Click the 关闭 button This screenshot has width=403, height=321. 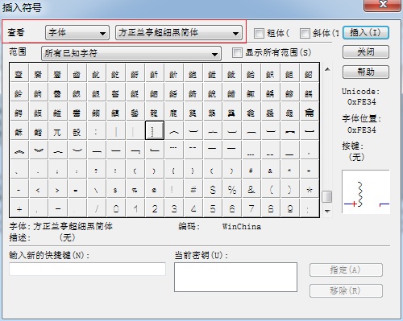pos(366,52)
